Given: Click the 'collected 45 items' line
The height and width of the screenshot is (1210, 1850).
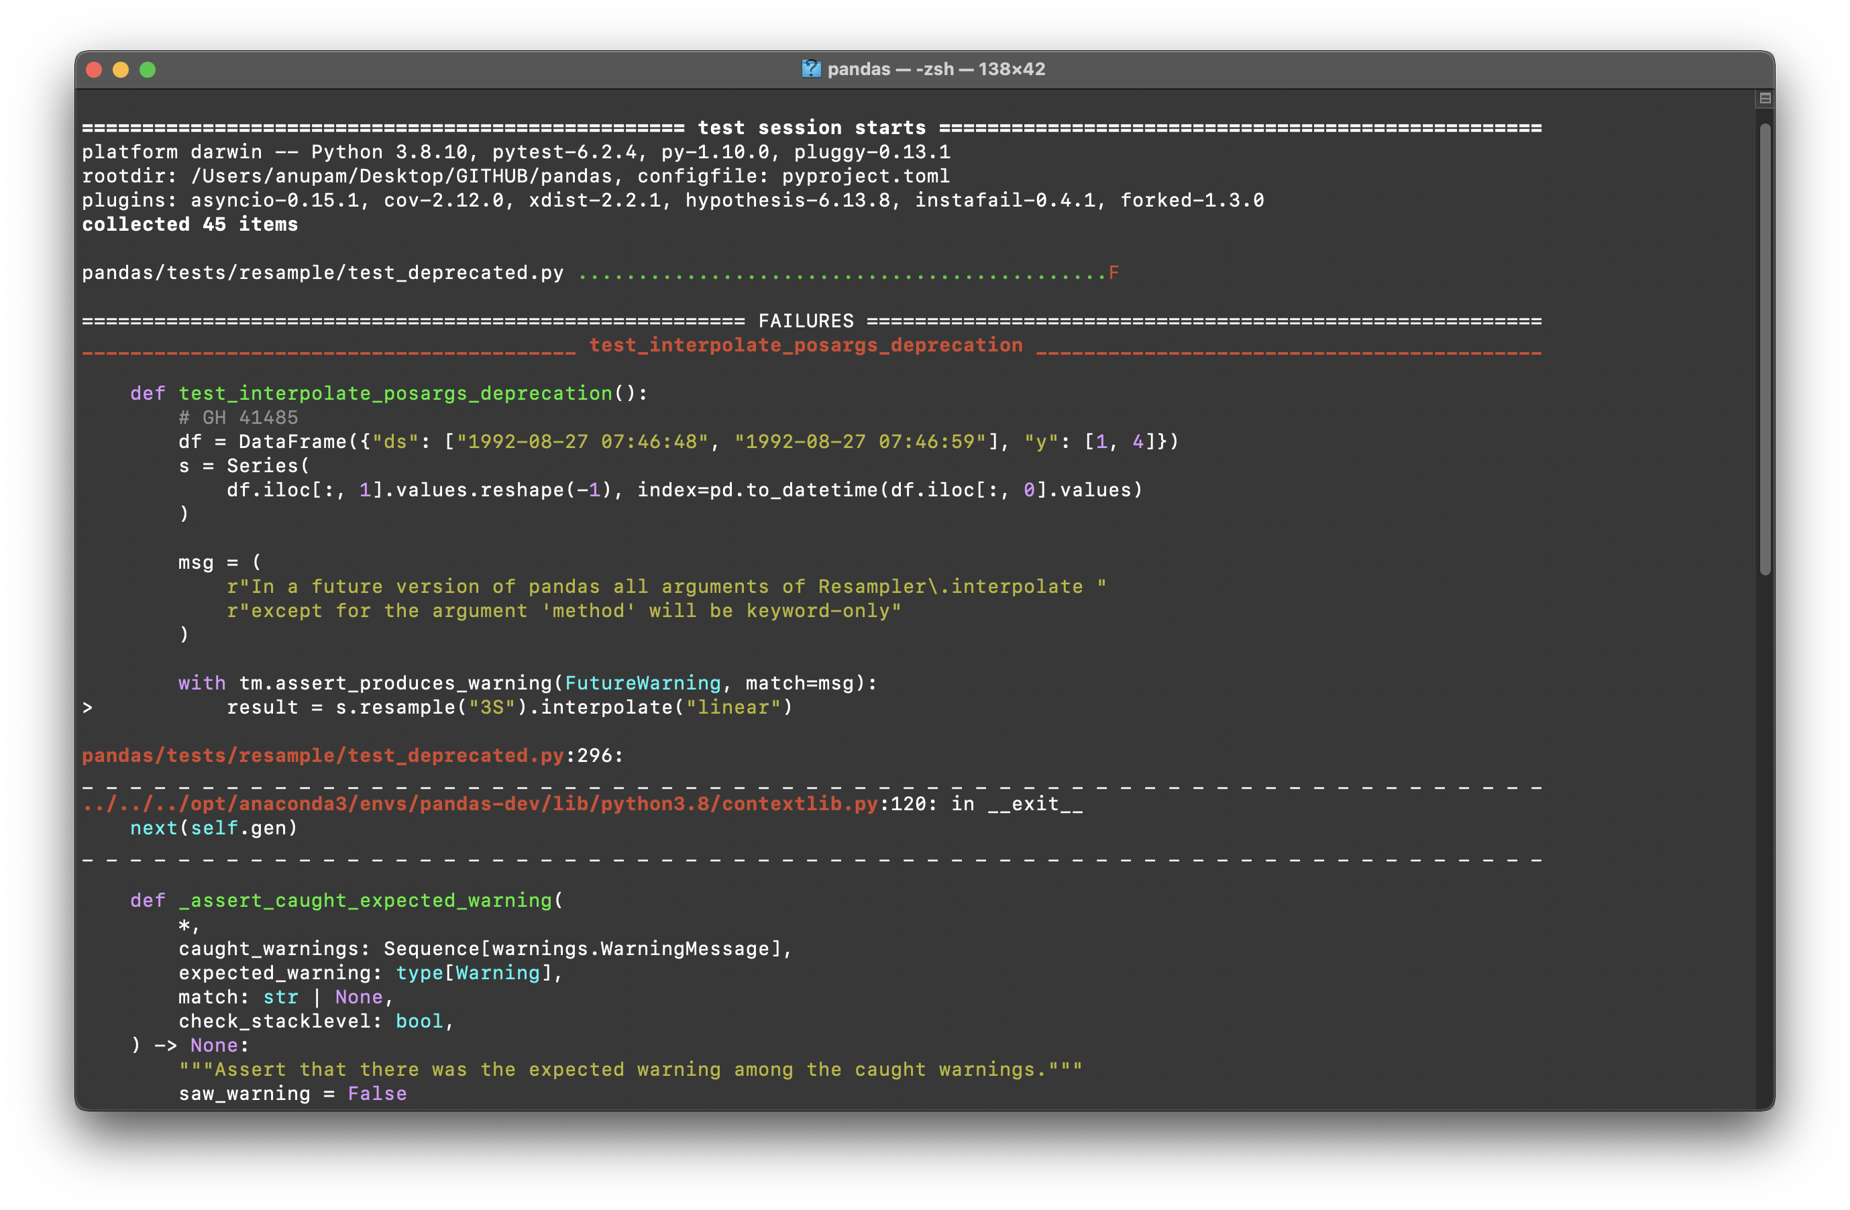Looking at the screenshot, I should pos(190,224).
